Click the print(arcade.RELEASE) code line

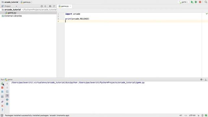coord(77,19)
